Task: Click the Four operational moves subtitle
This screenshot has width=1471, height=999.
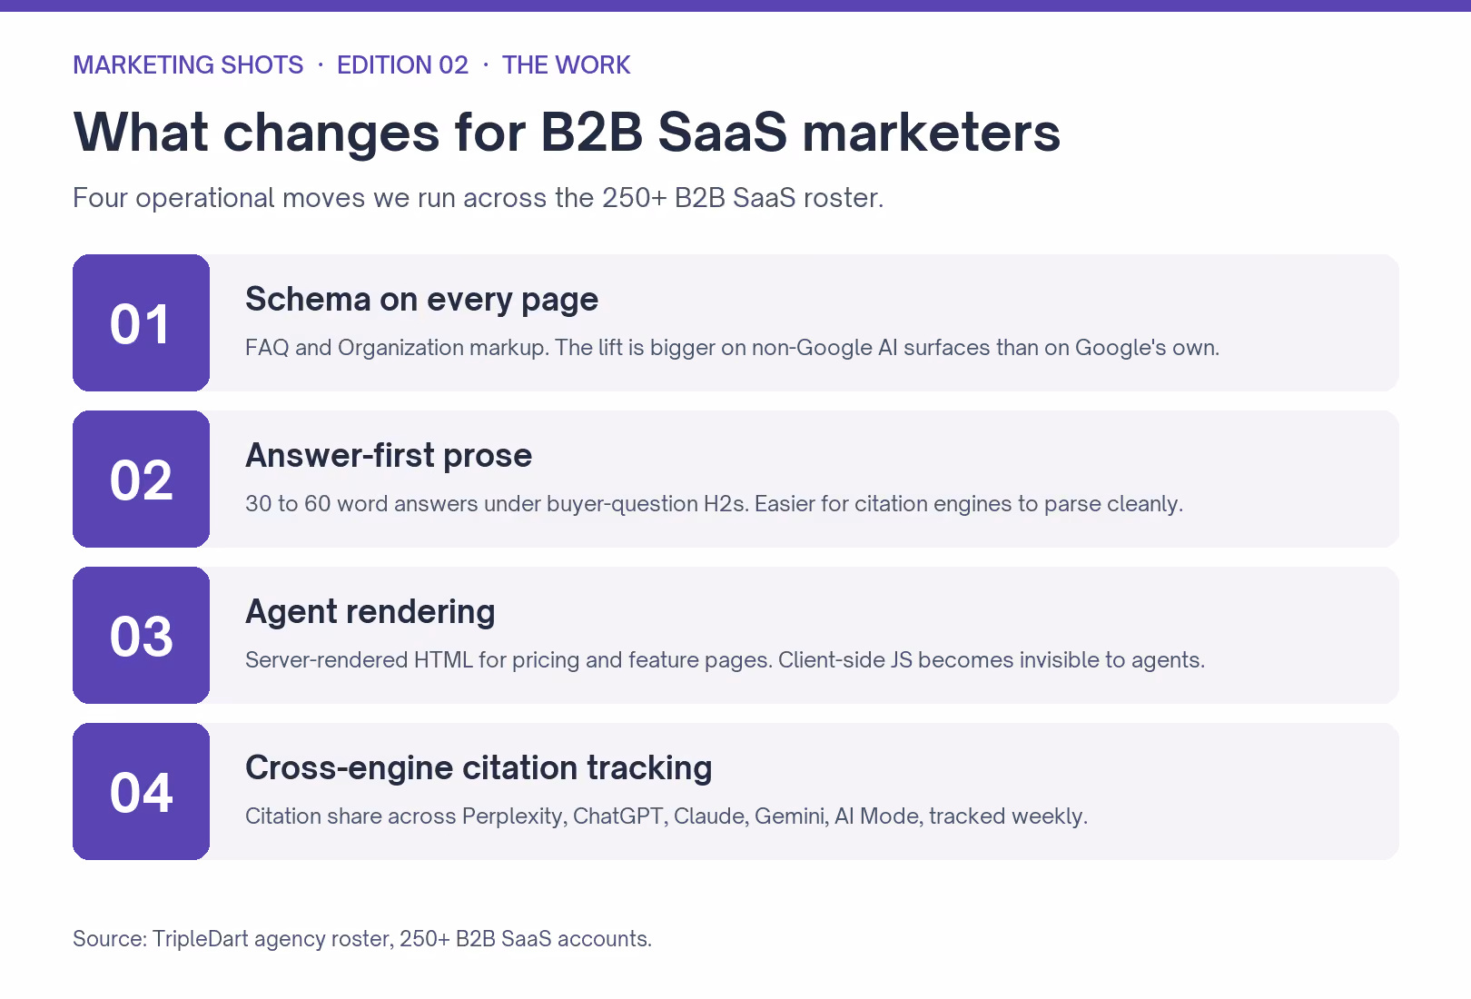Action: [x=478, y=198]
